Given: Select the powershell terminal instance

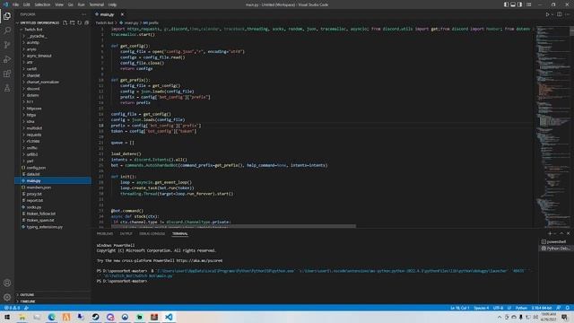Looking at the screenshot, I should (555, 241).
